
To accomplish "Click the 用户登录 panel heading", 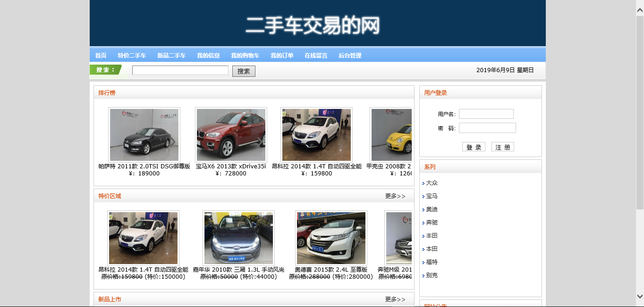I will (435, 93).
